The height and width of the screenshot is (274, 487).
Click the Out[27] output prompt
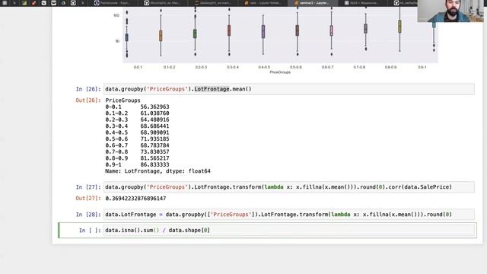88,198
